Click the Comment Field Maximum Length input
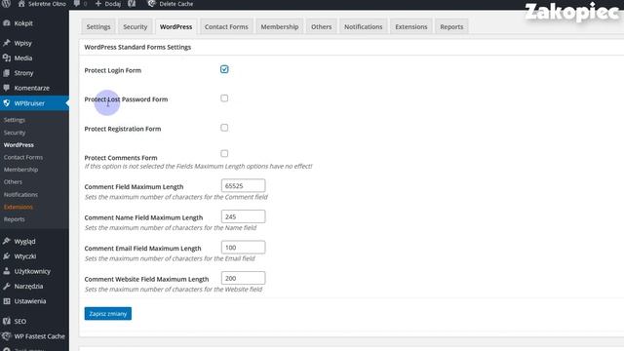The image size is (624, 351). point(243,186)
